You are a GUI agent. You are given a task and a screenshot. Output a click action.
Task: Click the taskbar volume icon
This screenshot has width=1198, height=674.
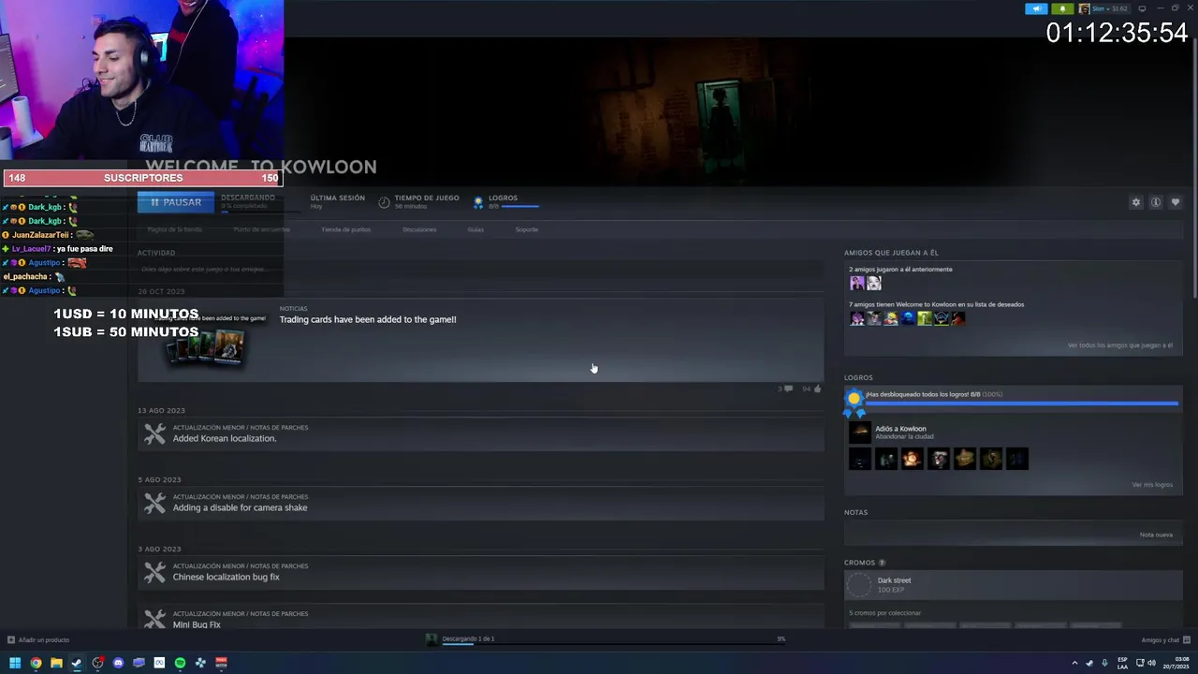tap(1151, 663)
